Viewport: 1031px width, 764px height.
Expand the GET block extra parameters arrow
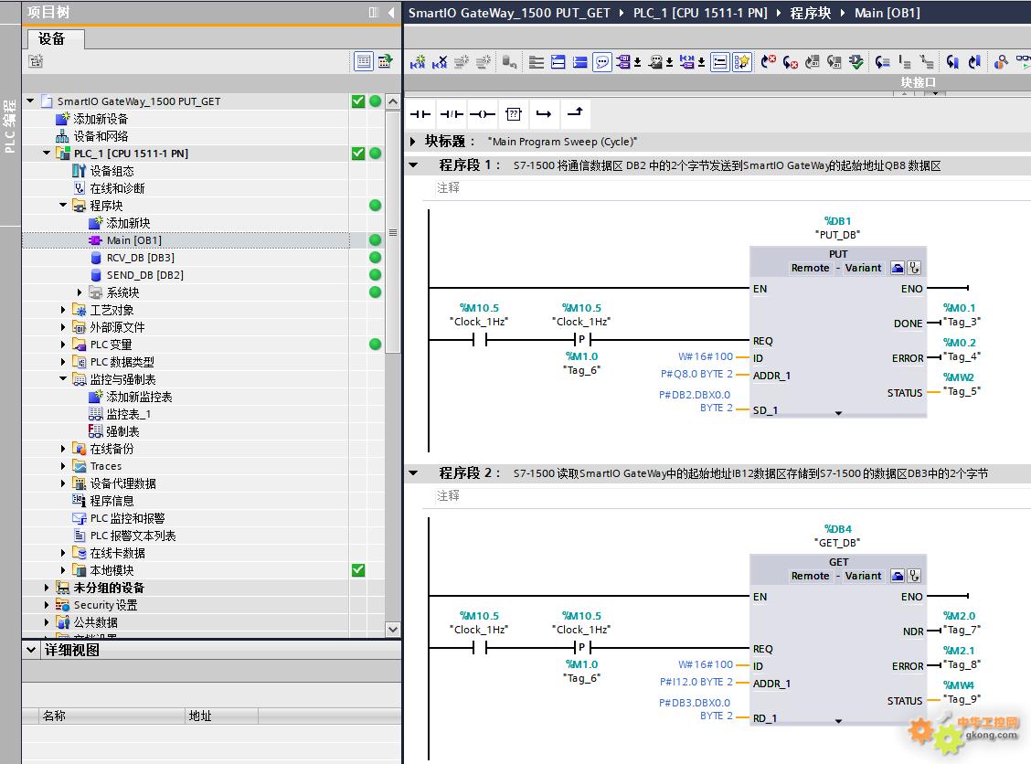pyautogui.click(x=838, y=721)
